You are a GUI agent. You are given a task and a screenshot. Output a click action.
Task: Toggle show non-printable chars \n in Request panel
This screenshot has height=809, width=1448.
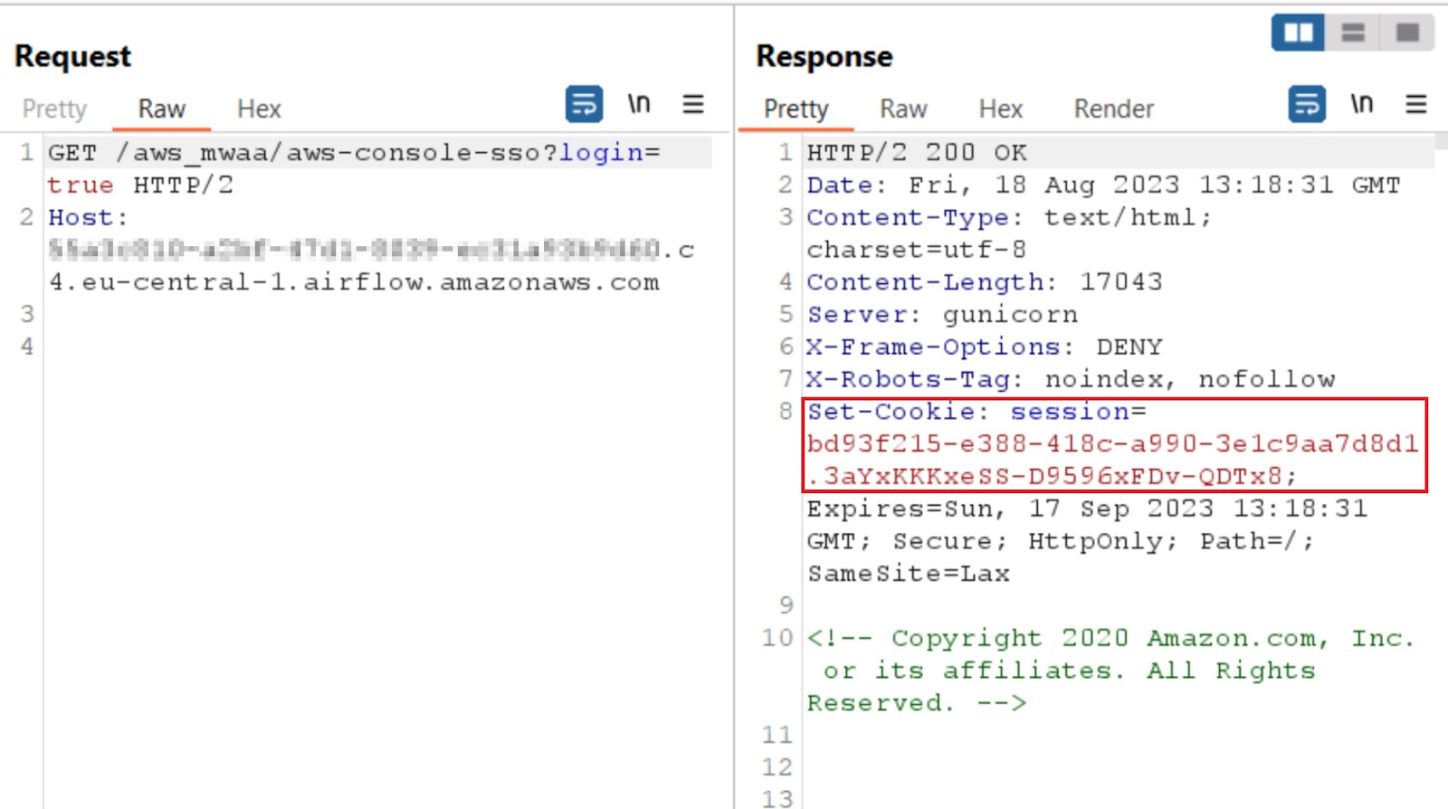point(639,104)
